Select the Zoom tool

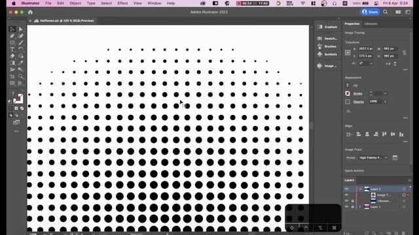point(20,76)
